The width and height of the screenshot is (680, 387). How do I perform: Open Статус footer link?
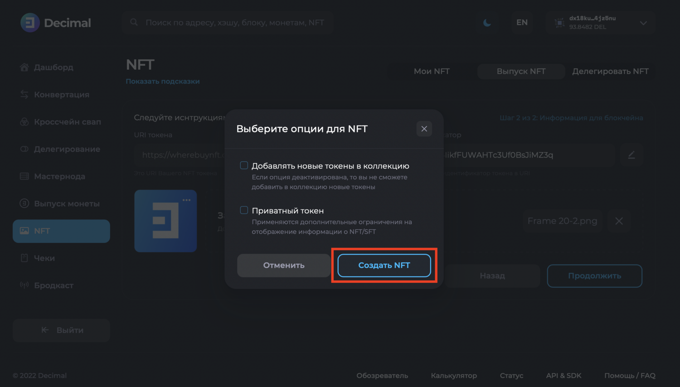pos(511,376)
